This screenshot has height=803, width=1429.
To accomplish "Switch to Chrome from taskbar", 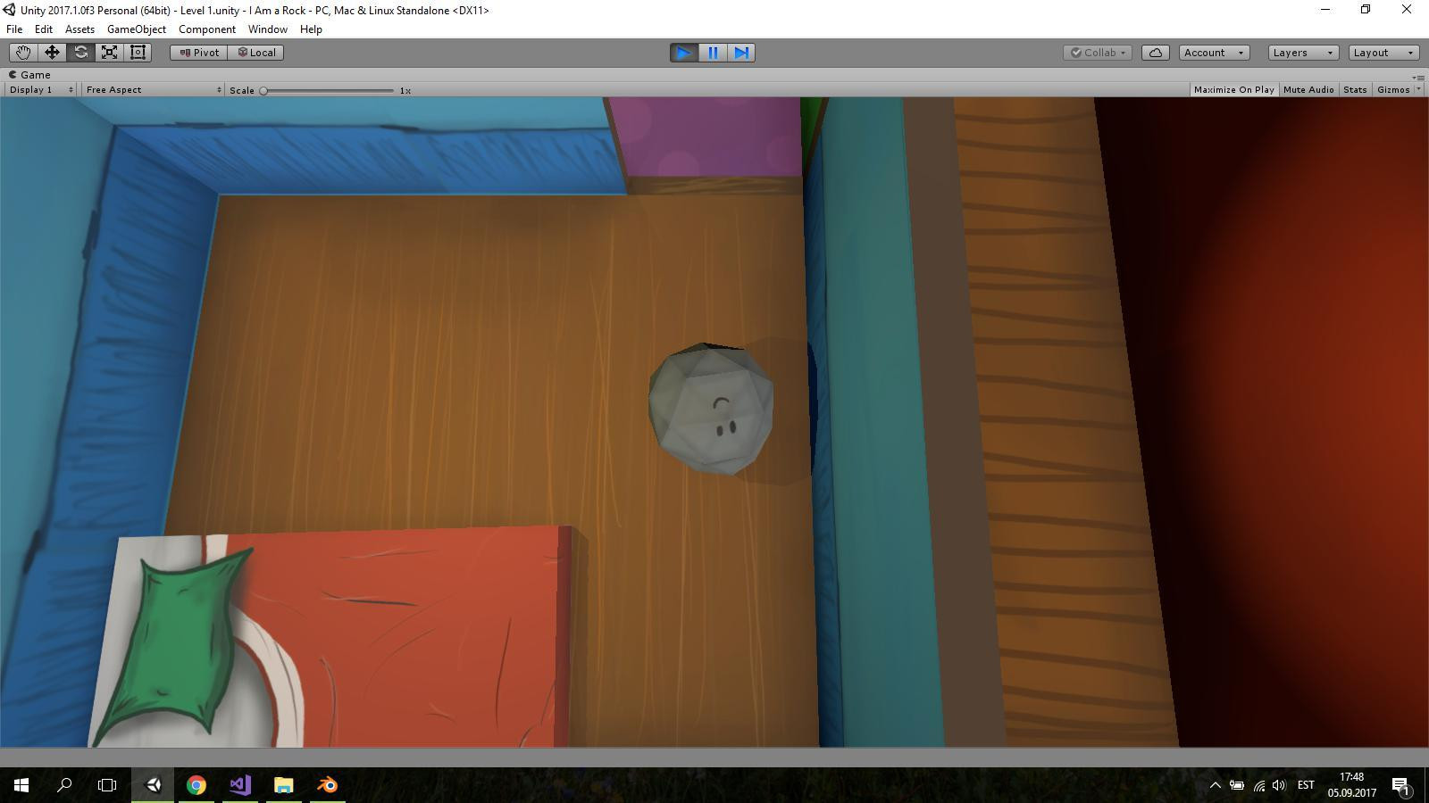I will [x=196, y=785].
